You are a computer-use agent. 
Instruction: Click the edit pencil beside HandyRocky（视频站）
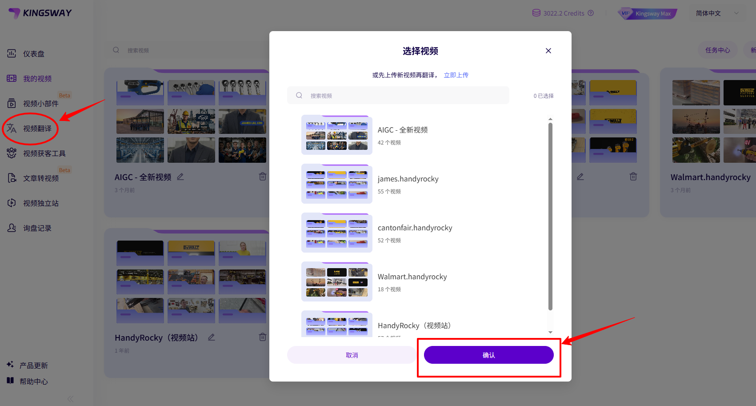[212, 338]
